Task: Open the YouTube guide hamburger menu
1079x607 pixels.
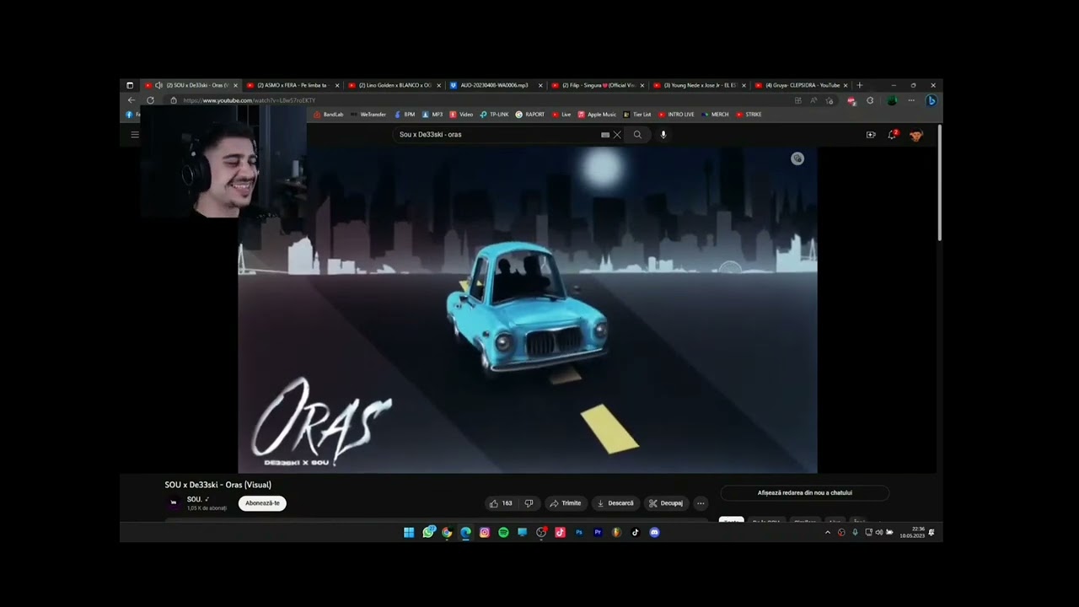Action: (x=134, y=135)
